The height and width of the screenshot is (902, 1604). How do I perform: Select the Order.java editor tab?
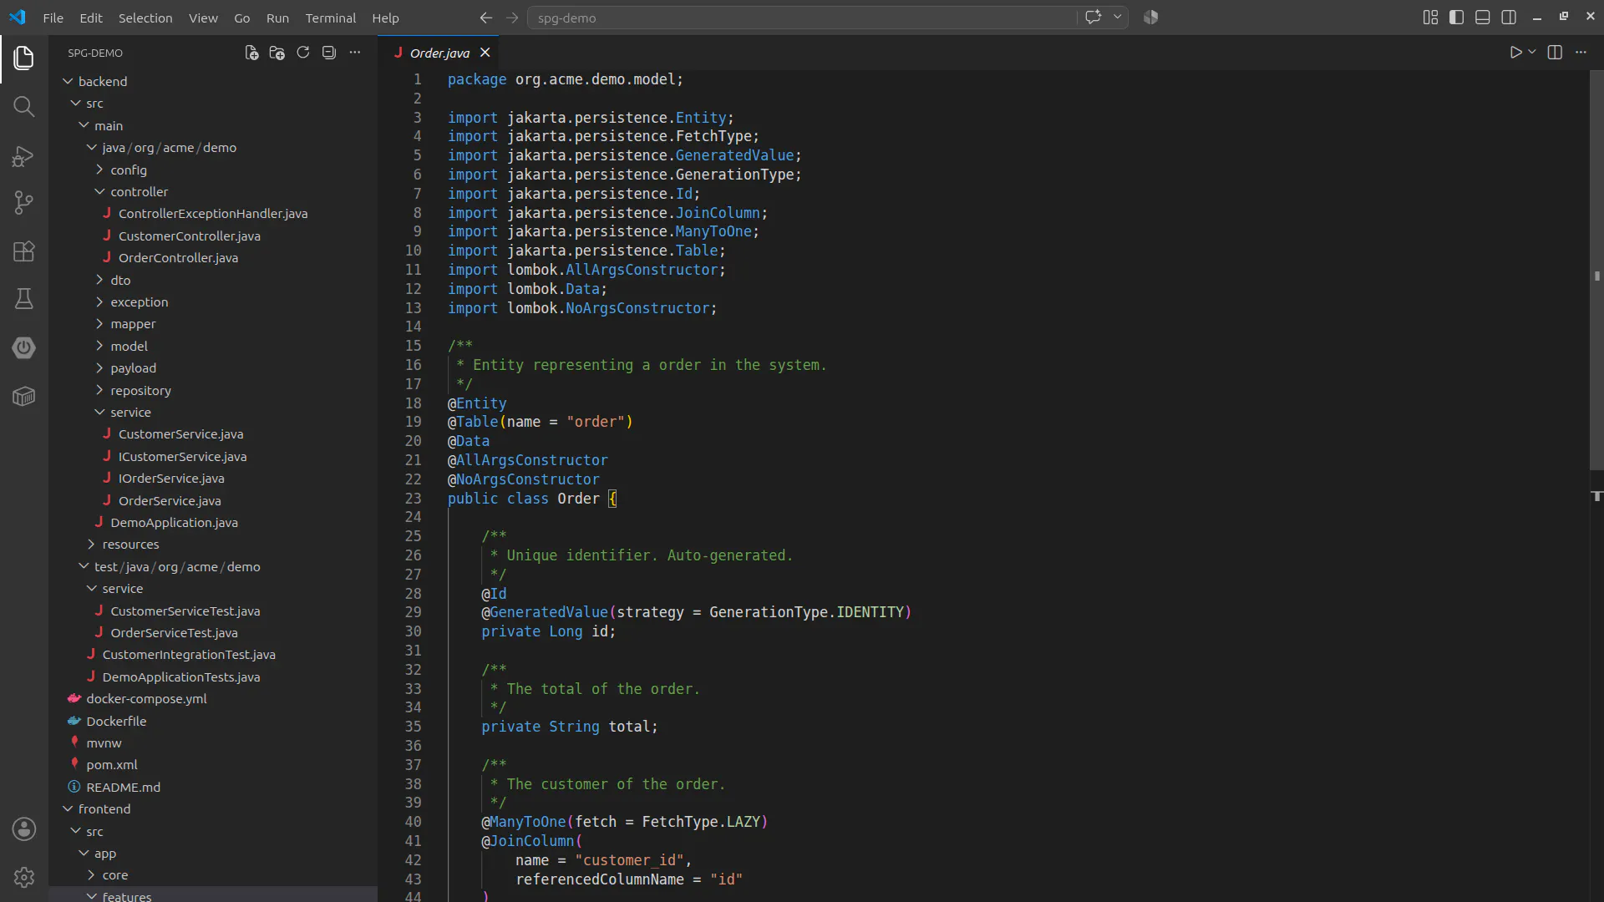[440, 53]
